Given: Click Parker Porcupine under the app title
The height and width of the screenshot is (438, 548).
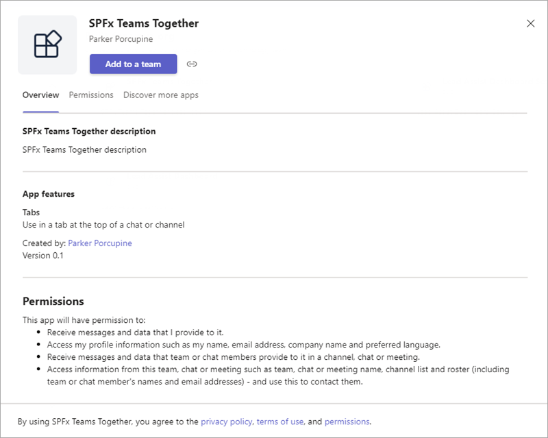Looking at the screenshot, I should 121,39.
